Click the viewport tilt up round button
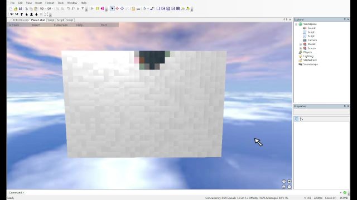This screenshot has width=357, height=200. click(x=284, y=182)
